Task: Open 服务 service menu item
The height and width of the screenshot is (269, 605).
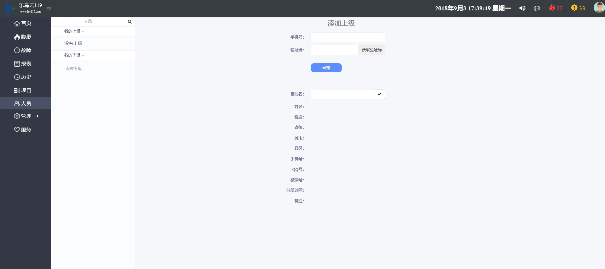Action: (23, 129)
